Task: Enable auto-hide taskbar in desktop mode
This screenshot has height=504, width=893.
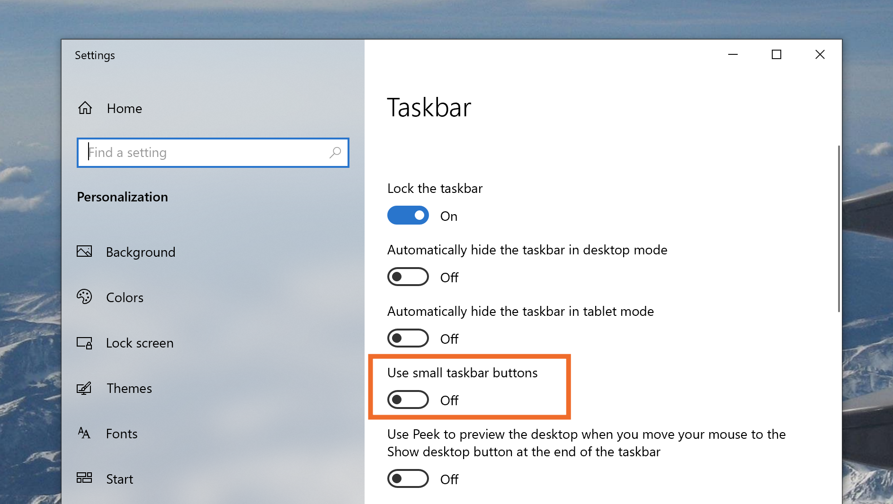Action: pos(408,277)
